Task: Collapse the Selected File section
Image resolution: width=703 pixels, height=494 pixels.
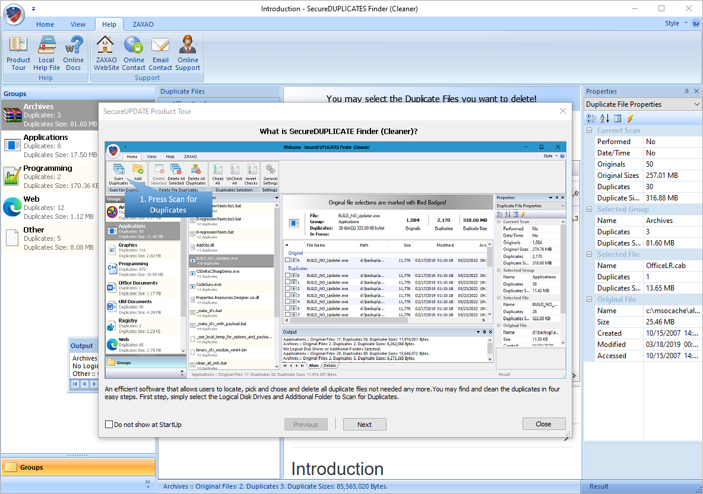Action: click(589, 254)
